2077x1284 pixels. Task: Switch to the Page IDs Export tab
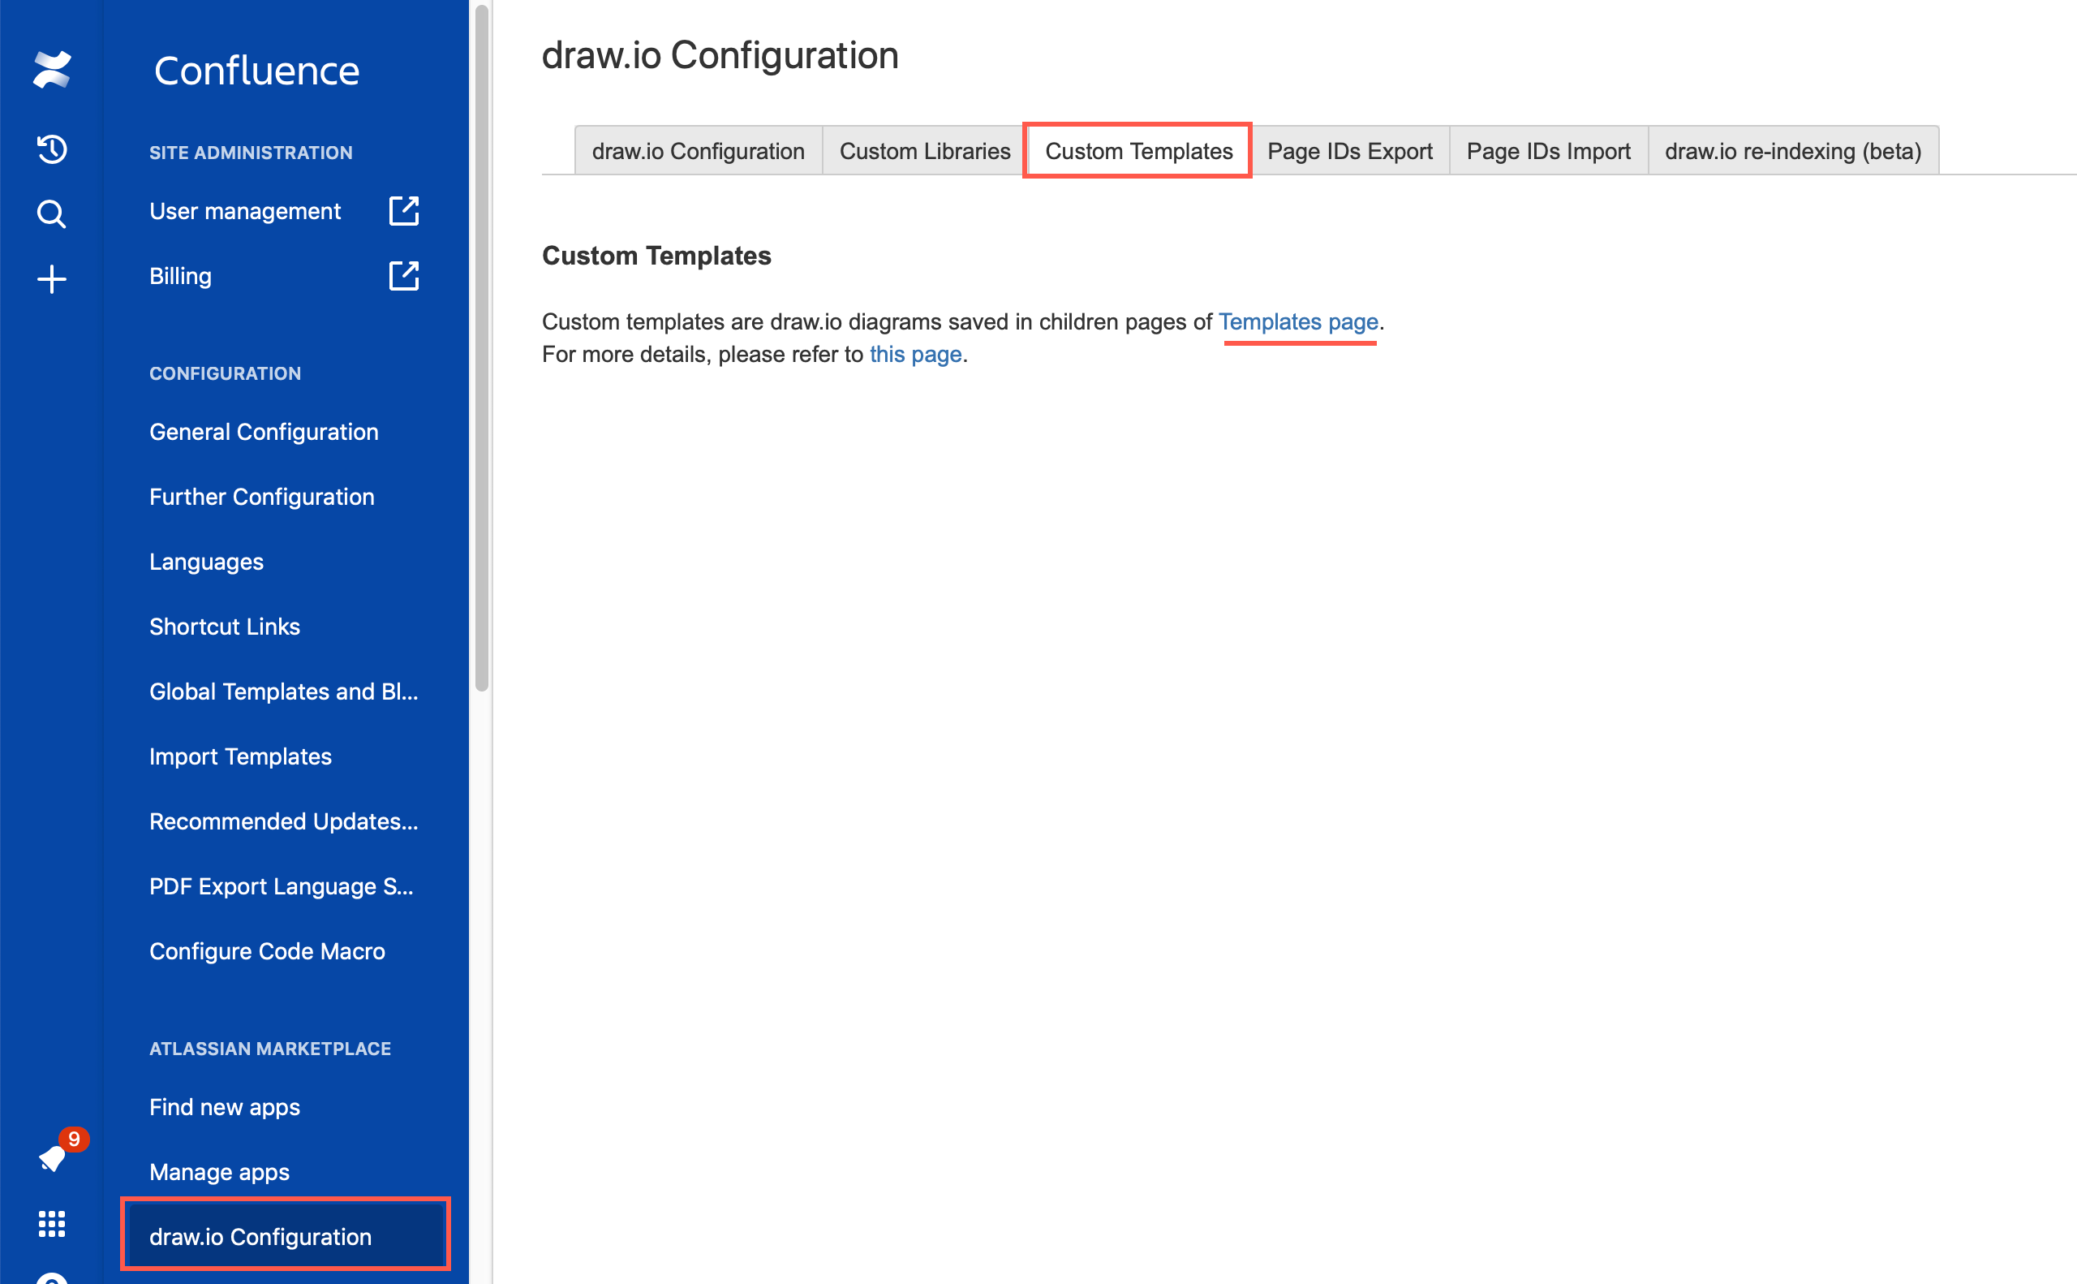click(1349, 150)
